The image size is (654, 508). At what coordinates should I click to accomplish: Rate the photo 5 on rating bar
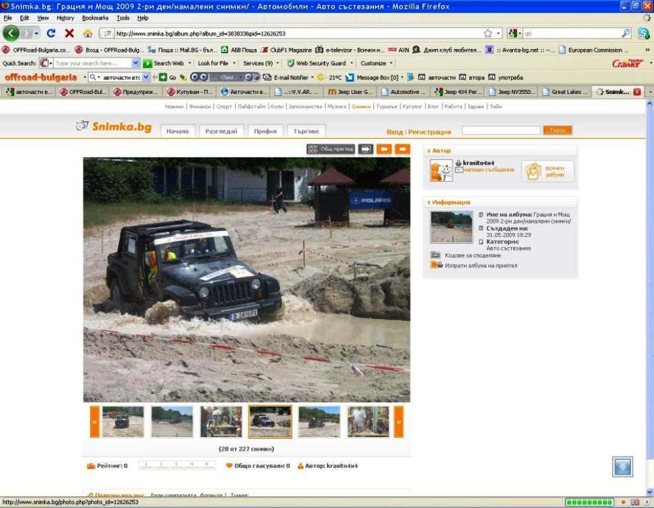(x=207, y=465)
